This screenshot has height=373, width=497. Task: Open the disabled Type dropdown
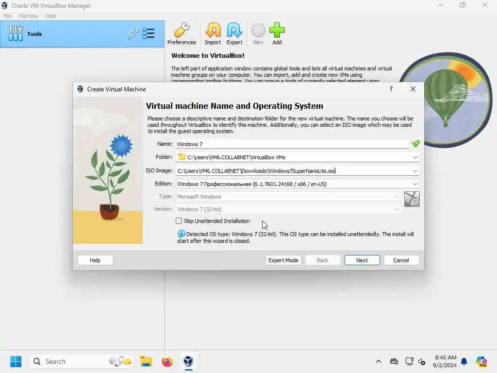coord(288,197)
